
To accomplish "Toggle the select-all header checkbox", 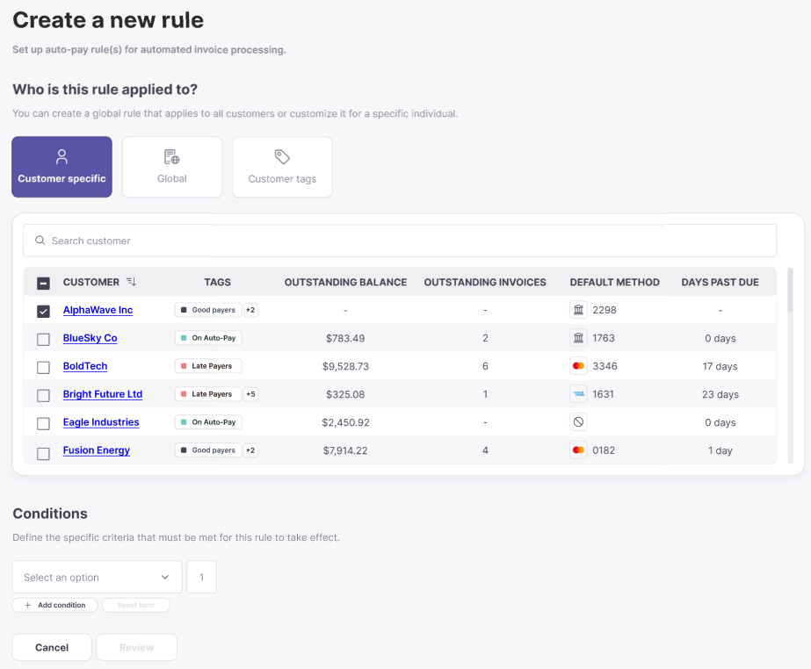I will 43,283.
